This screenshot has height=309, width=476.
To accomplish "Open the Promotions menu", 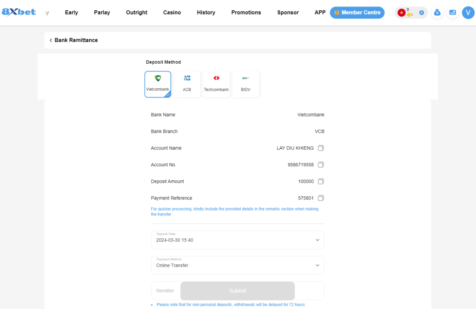I will [x=246, y=13].
